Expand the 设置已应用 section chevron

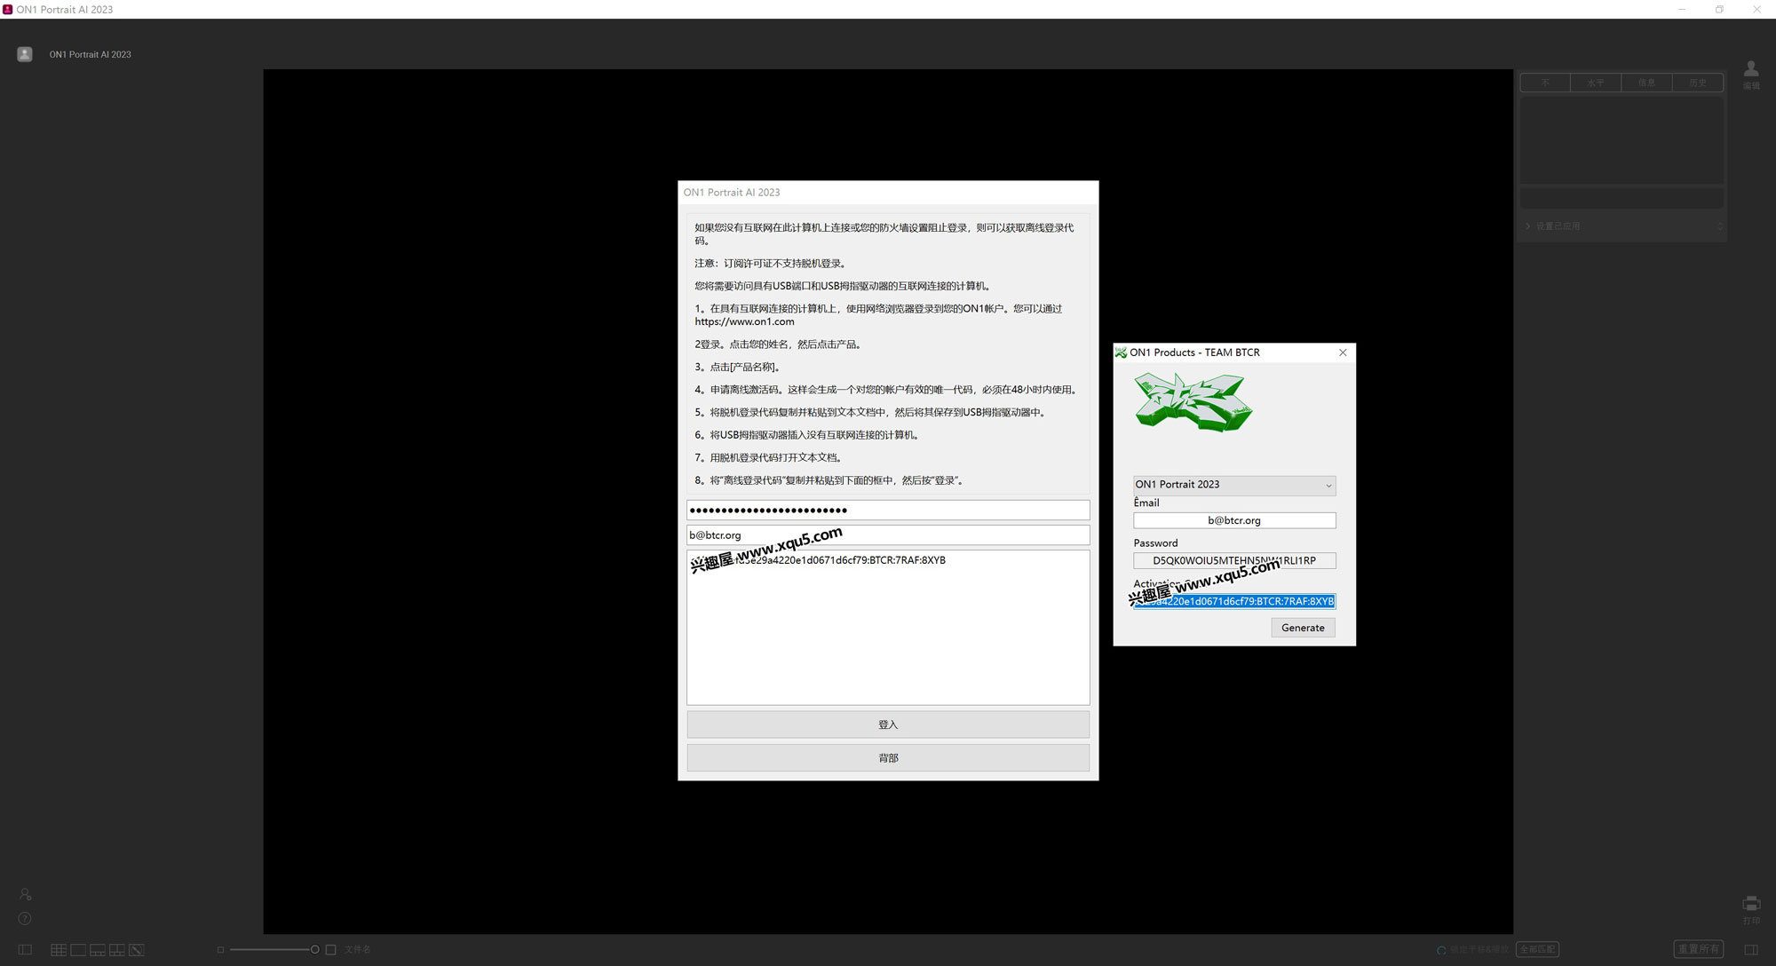[x=1527, y=226]
